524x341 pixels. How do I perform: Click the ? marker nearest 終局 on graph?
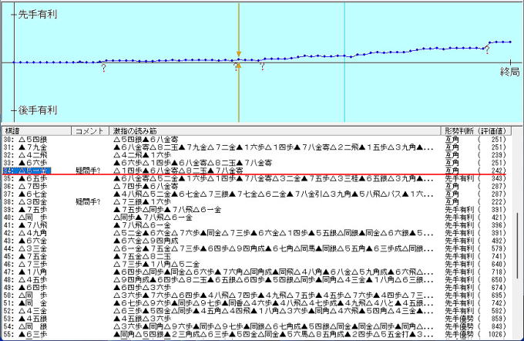click(x=486, y=50)
